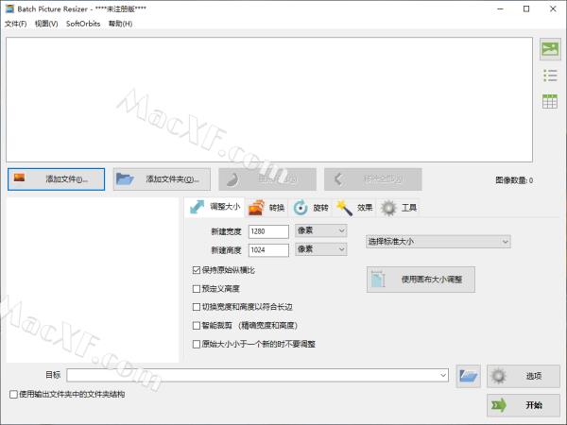This screenshot has height=425, width=567.
Task: Open the SoftOrbits menu
Action: (83, 24)
